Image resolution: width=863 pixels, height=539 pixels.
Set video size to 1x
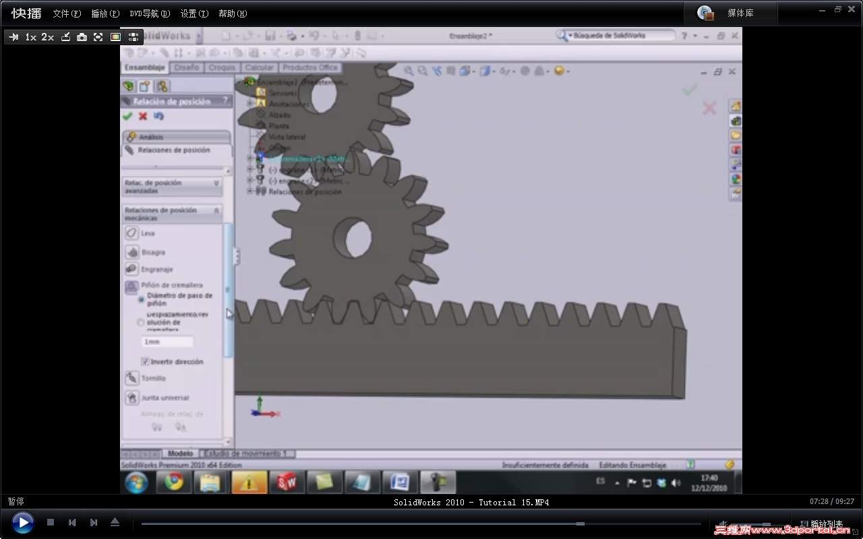(x=30, y=37)
